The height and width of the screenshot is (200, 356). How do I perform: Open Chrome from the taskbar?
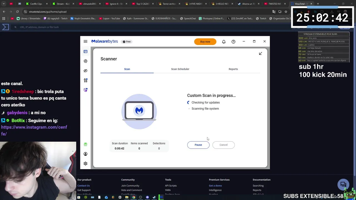133,197
